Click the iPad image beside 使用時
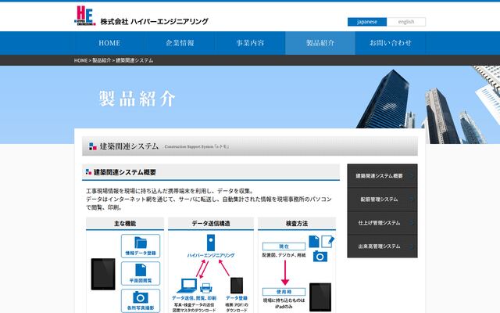Viewport: 500px width, 313px height. [x=320, y=297]
